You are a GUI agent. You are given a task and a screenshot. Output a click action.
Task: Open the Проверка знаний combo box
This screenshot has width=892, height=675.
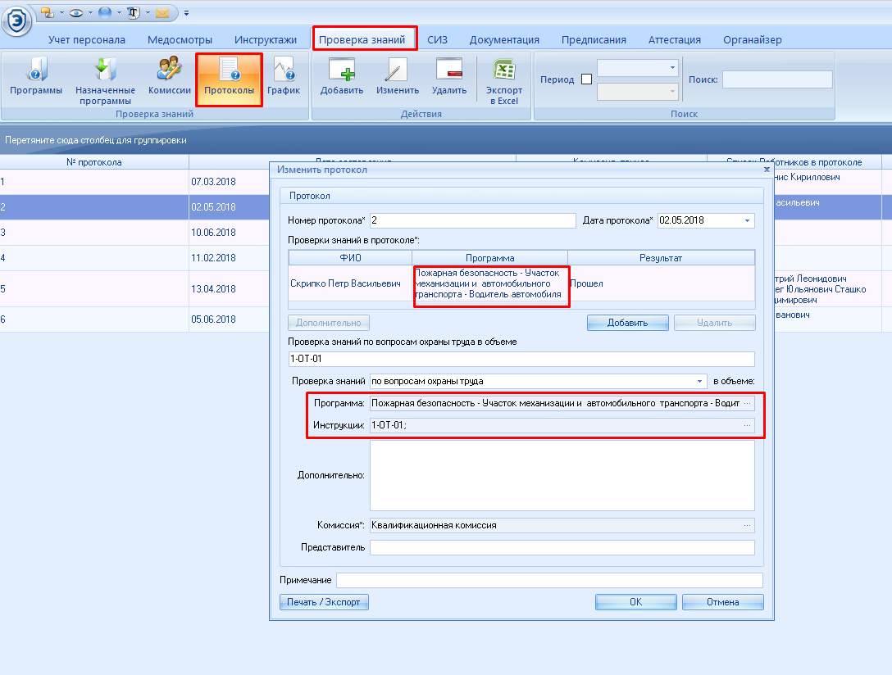[700, 381]
